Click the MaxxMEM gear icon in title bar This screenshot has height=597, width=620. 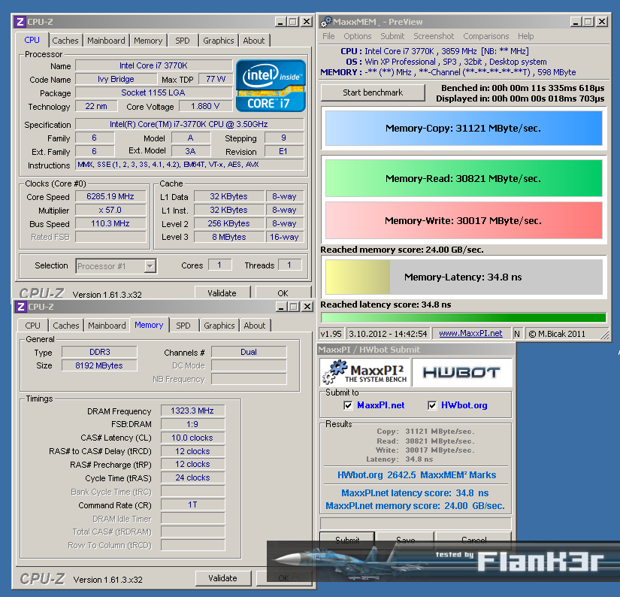[326, 22]
